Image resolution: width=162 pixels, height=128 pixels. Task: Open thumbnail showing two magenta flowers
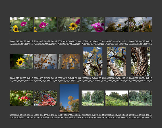93,24
